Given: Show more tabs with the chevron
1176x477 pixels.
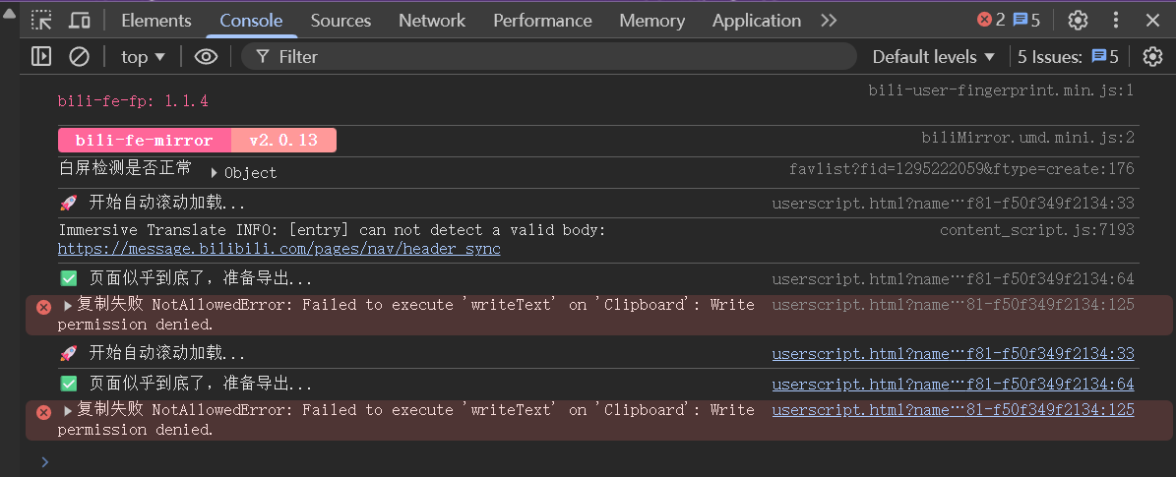Looking at the screenshot, I should coord(829,20).
